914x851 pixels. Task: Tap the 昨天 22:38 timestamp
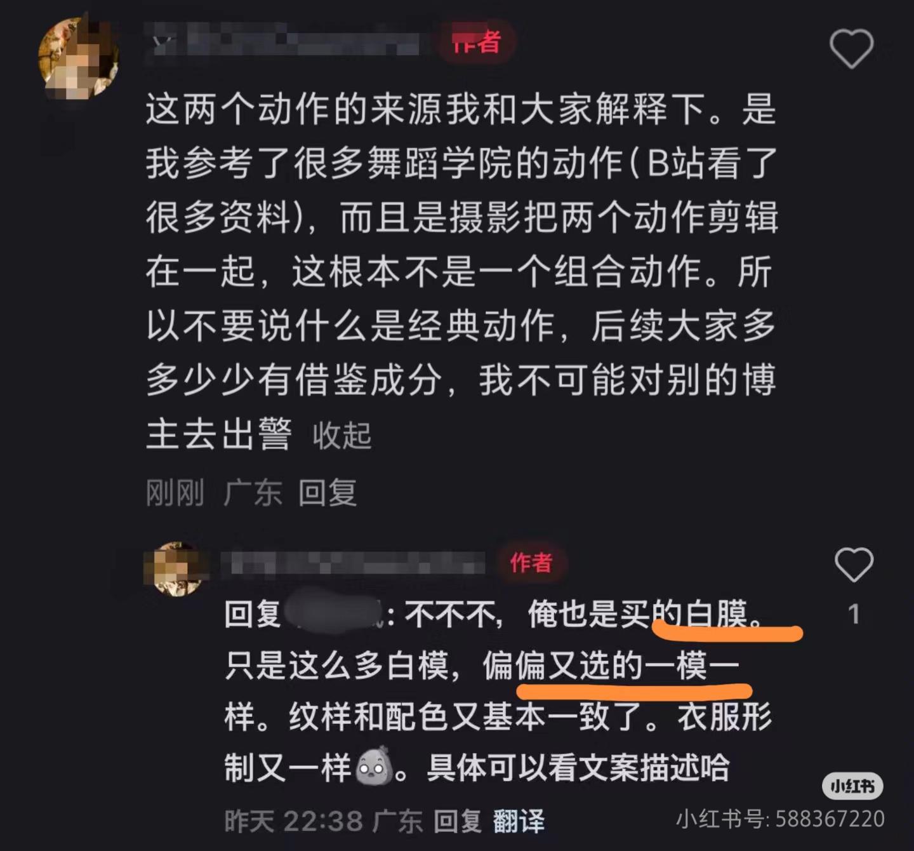[x=293, y=821]
